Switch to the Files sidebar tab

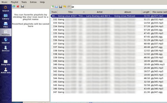[6, 25]
